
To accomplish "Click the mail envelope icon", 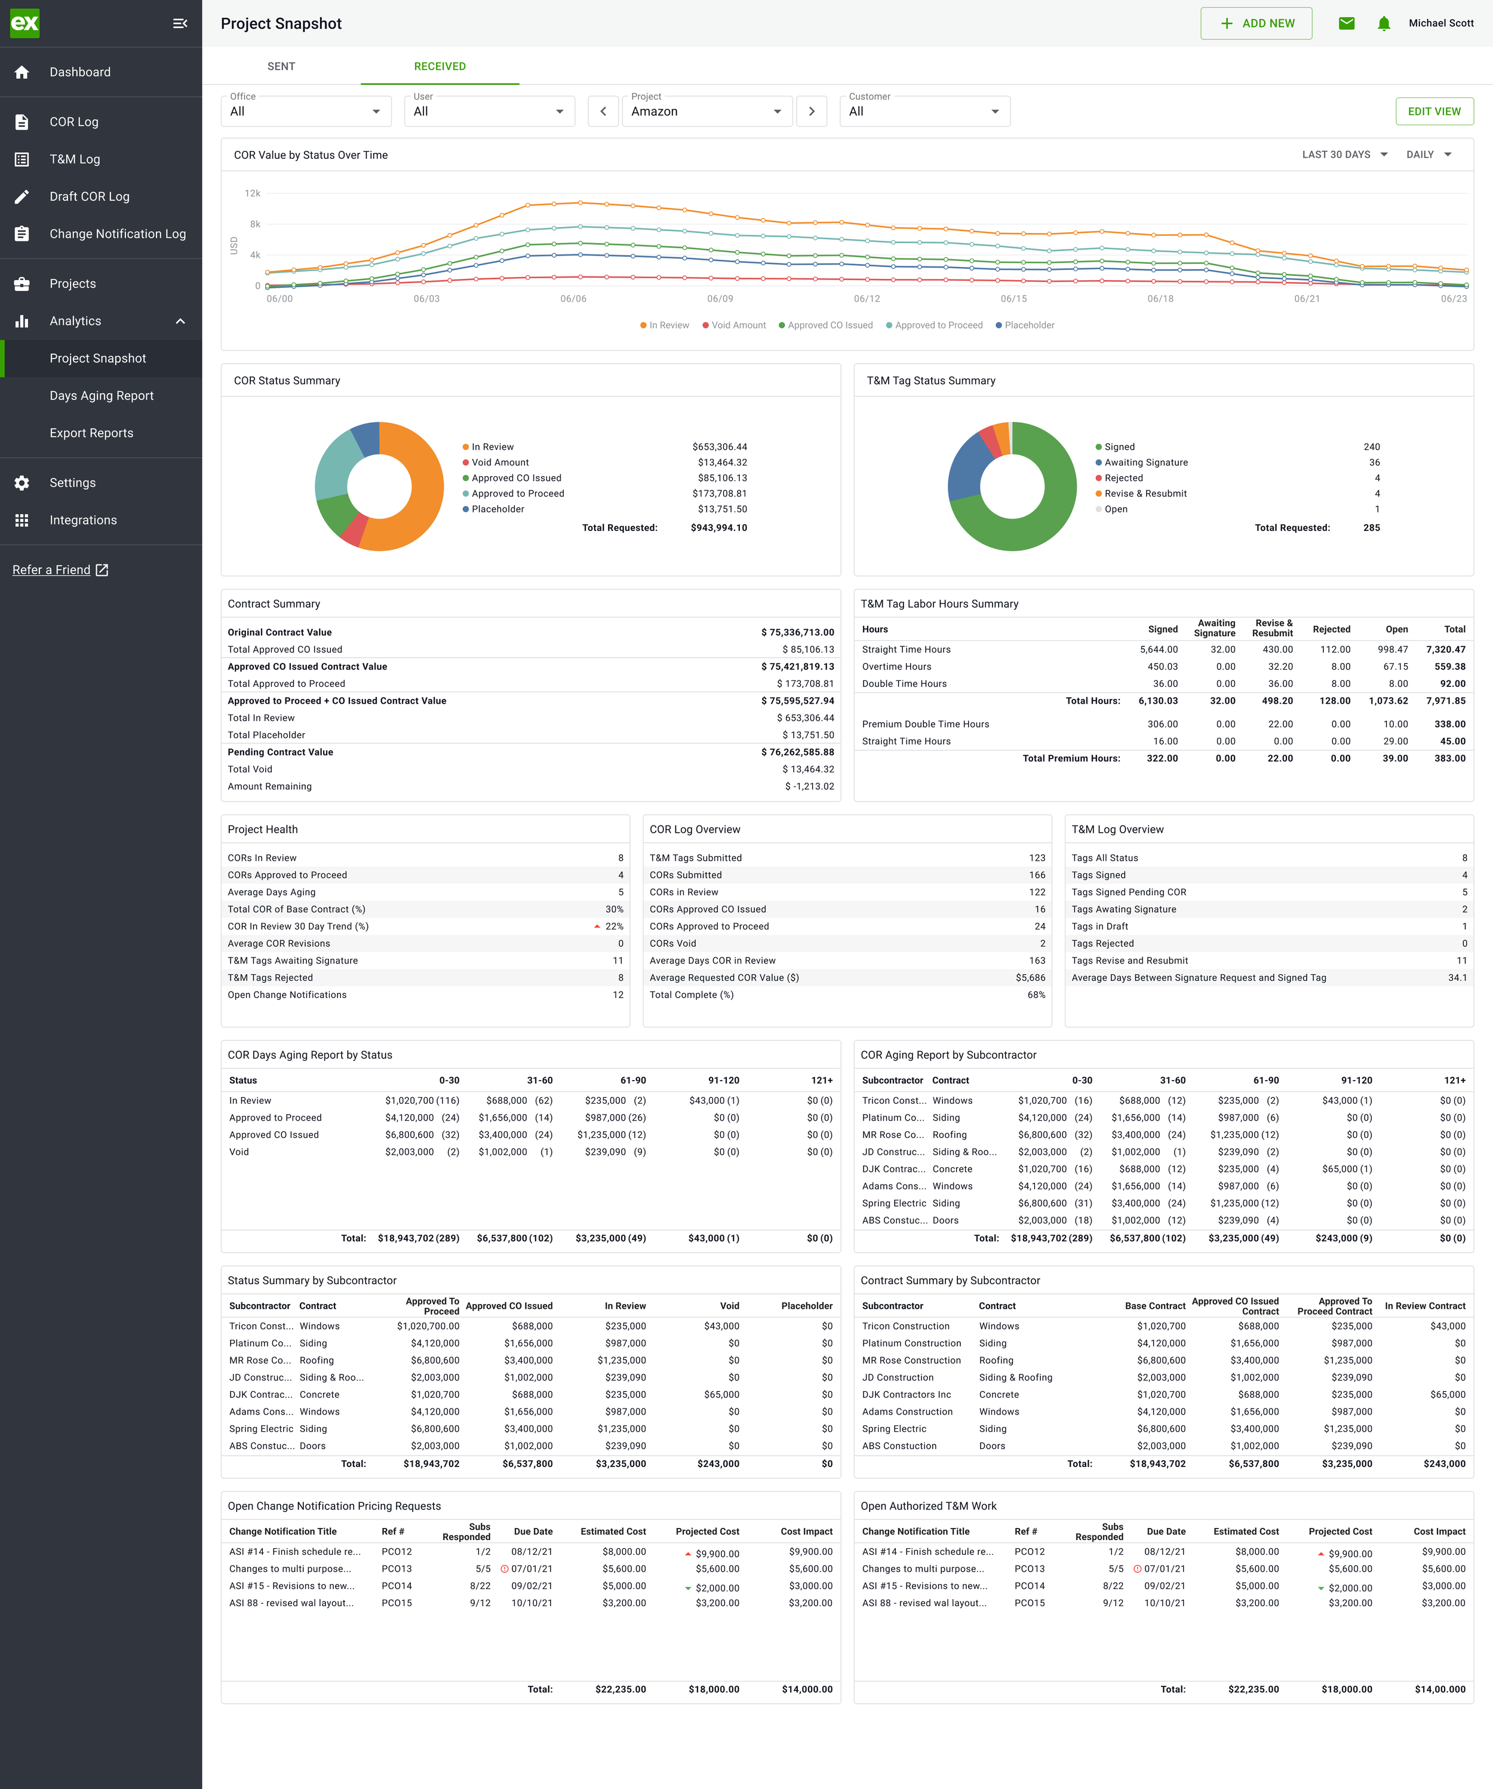I will 1345,24.
